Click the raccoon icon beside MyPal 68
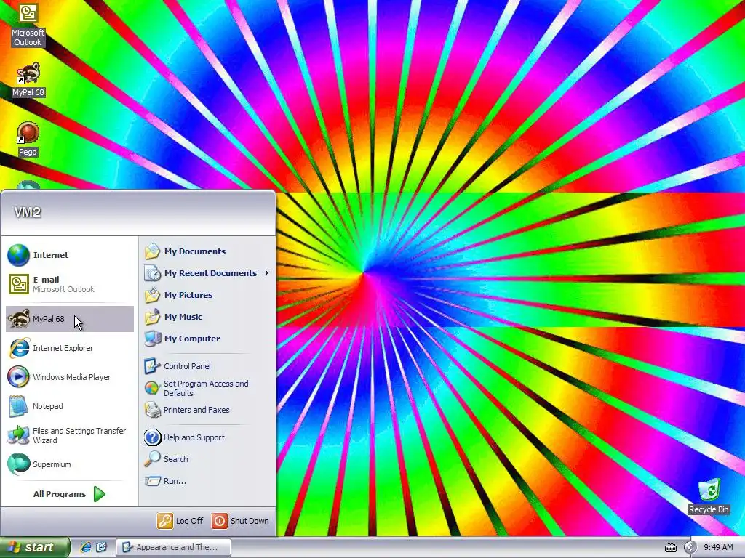Image resolution: width=745 pixels, height=558 pixels. point(18,319)
